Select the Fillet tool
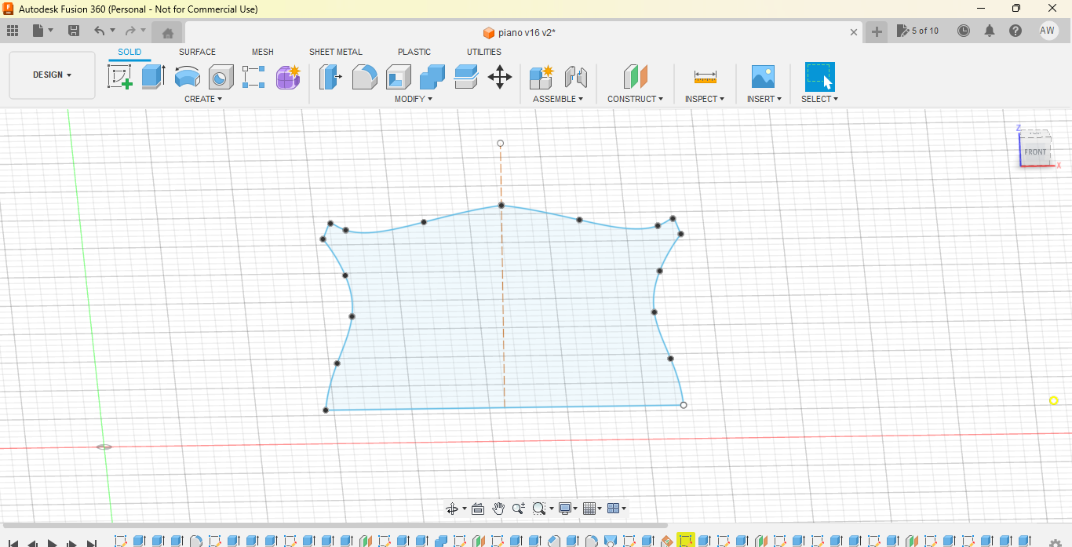Image resolution: width=1072 pixels, height=547 pixels. click(x=364, y=77)
